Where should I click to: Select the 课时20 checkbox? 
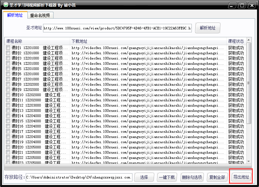pos(8,147)
